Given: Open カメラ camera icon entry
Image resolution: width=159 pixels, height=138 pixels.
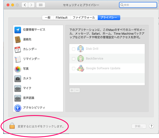Looking at the screenshot, I should tap(18, 79).
